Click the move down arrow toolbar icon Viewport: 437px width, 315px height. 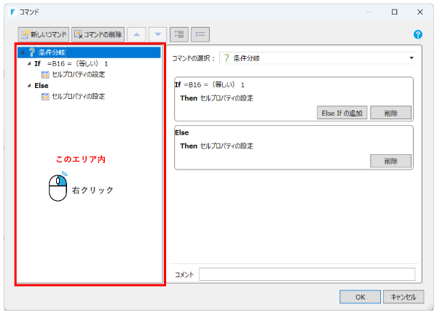pos(157,34)
